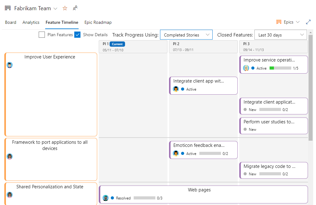Viewport: 316px width, 205px height.
Task: Enable the Plan Features checkbox
Action: pos(42,35)
